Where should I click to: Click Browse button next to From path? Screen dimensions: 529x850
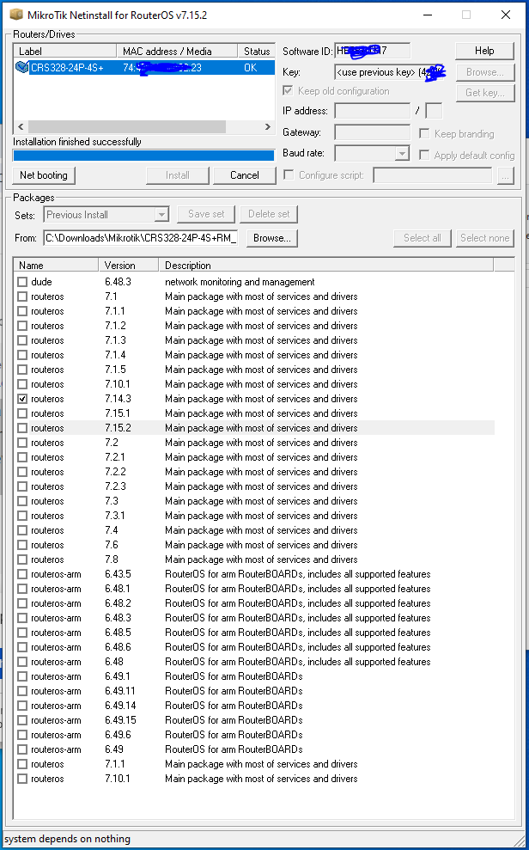point(272,238)
